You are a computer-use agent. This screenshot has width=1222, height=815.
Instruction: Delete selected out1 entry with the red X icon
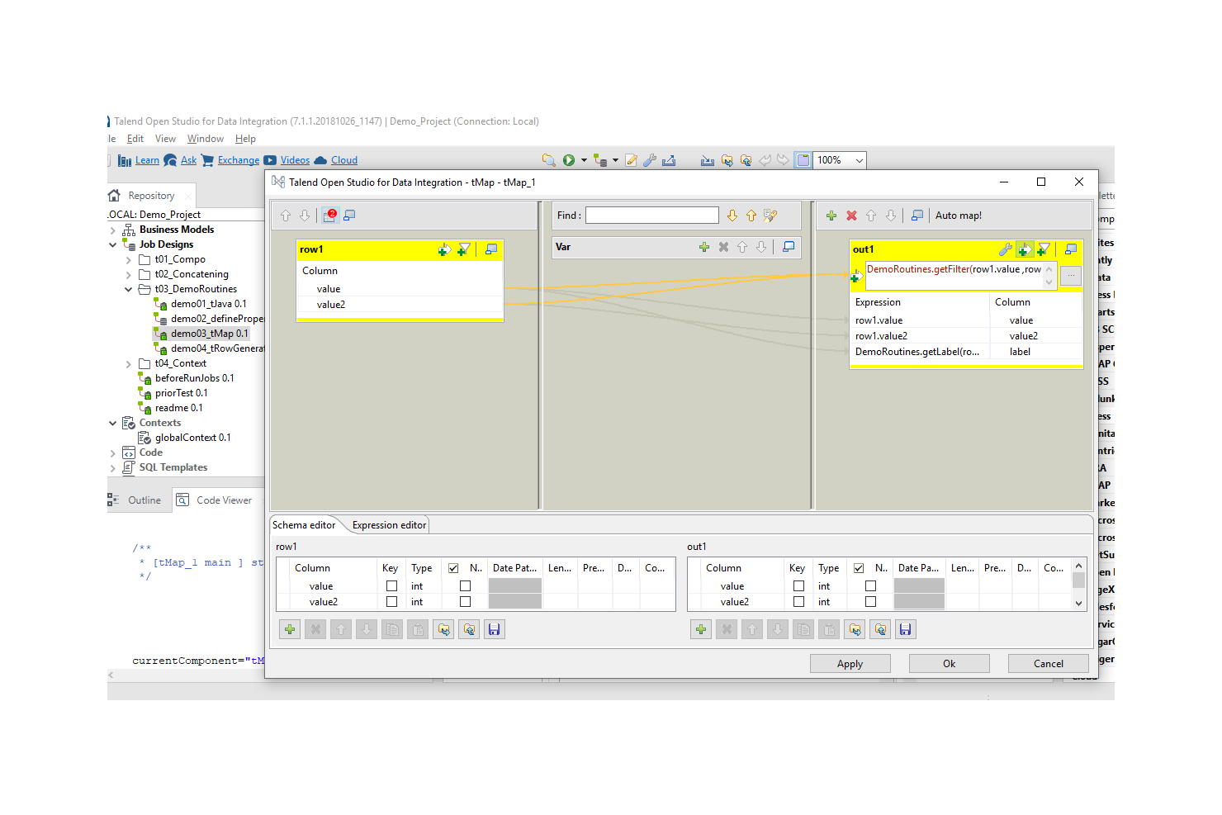(851, 216)
